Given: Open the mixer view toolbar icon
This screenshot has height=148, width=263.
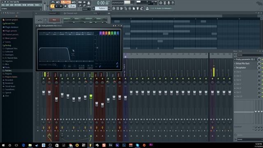Looking at the screenshot, I should pos(130,8).
